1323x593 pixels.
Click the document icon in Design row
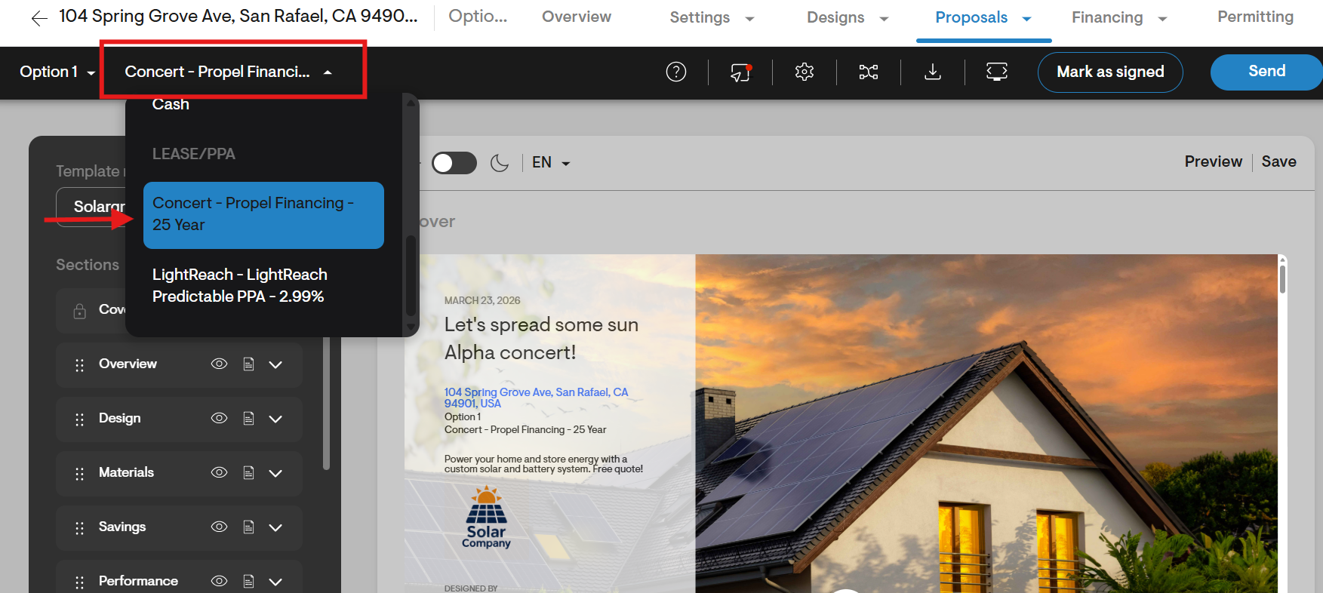248,419
